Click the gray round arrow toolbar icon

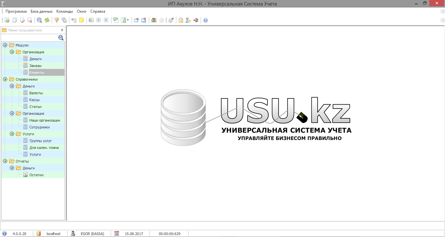coord(162,20)
